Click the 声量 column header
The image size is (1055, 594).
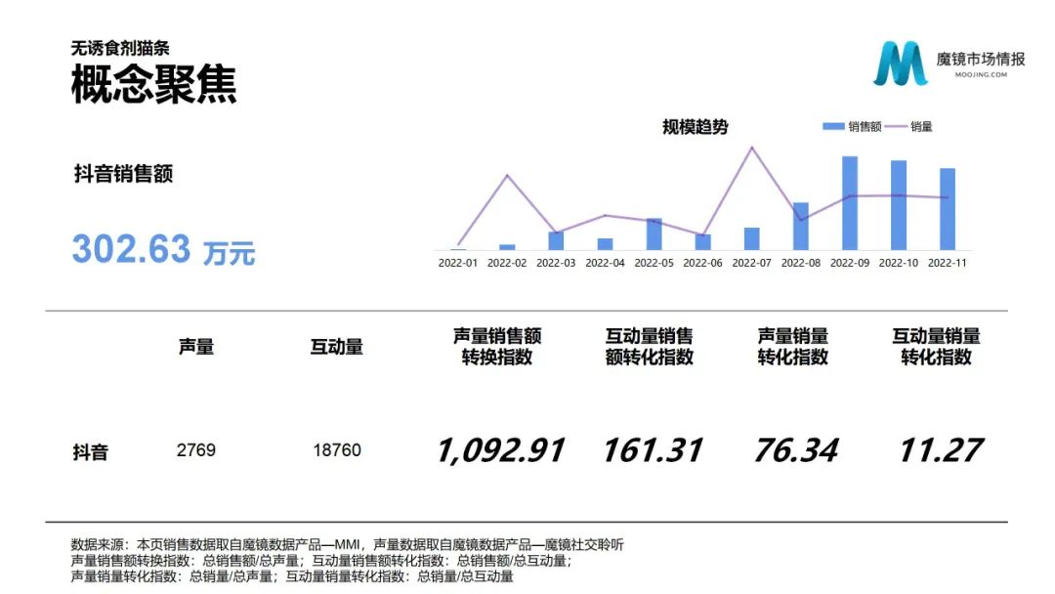pos(195,347)
